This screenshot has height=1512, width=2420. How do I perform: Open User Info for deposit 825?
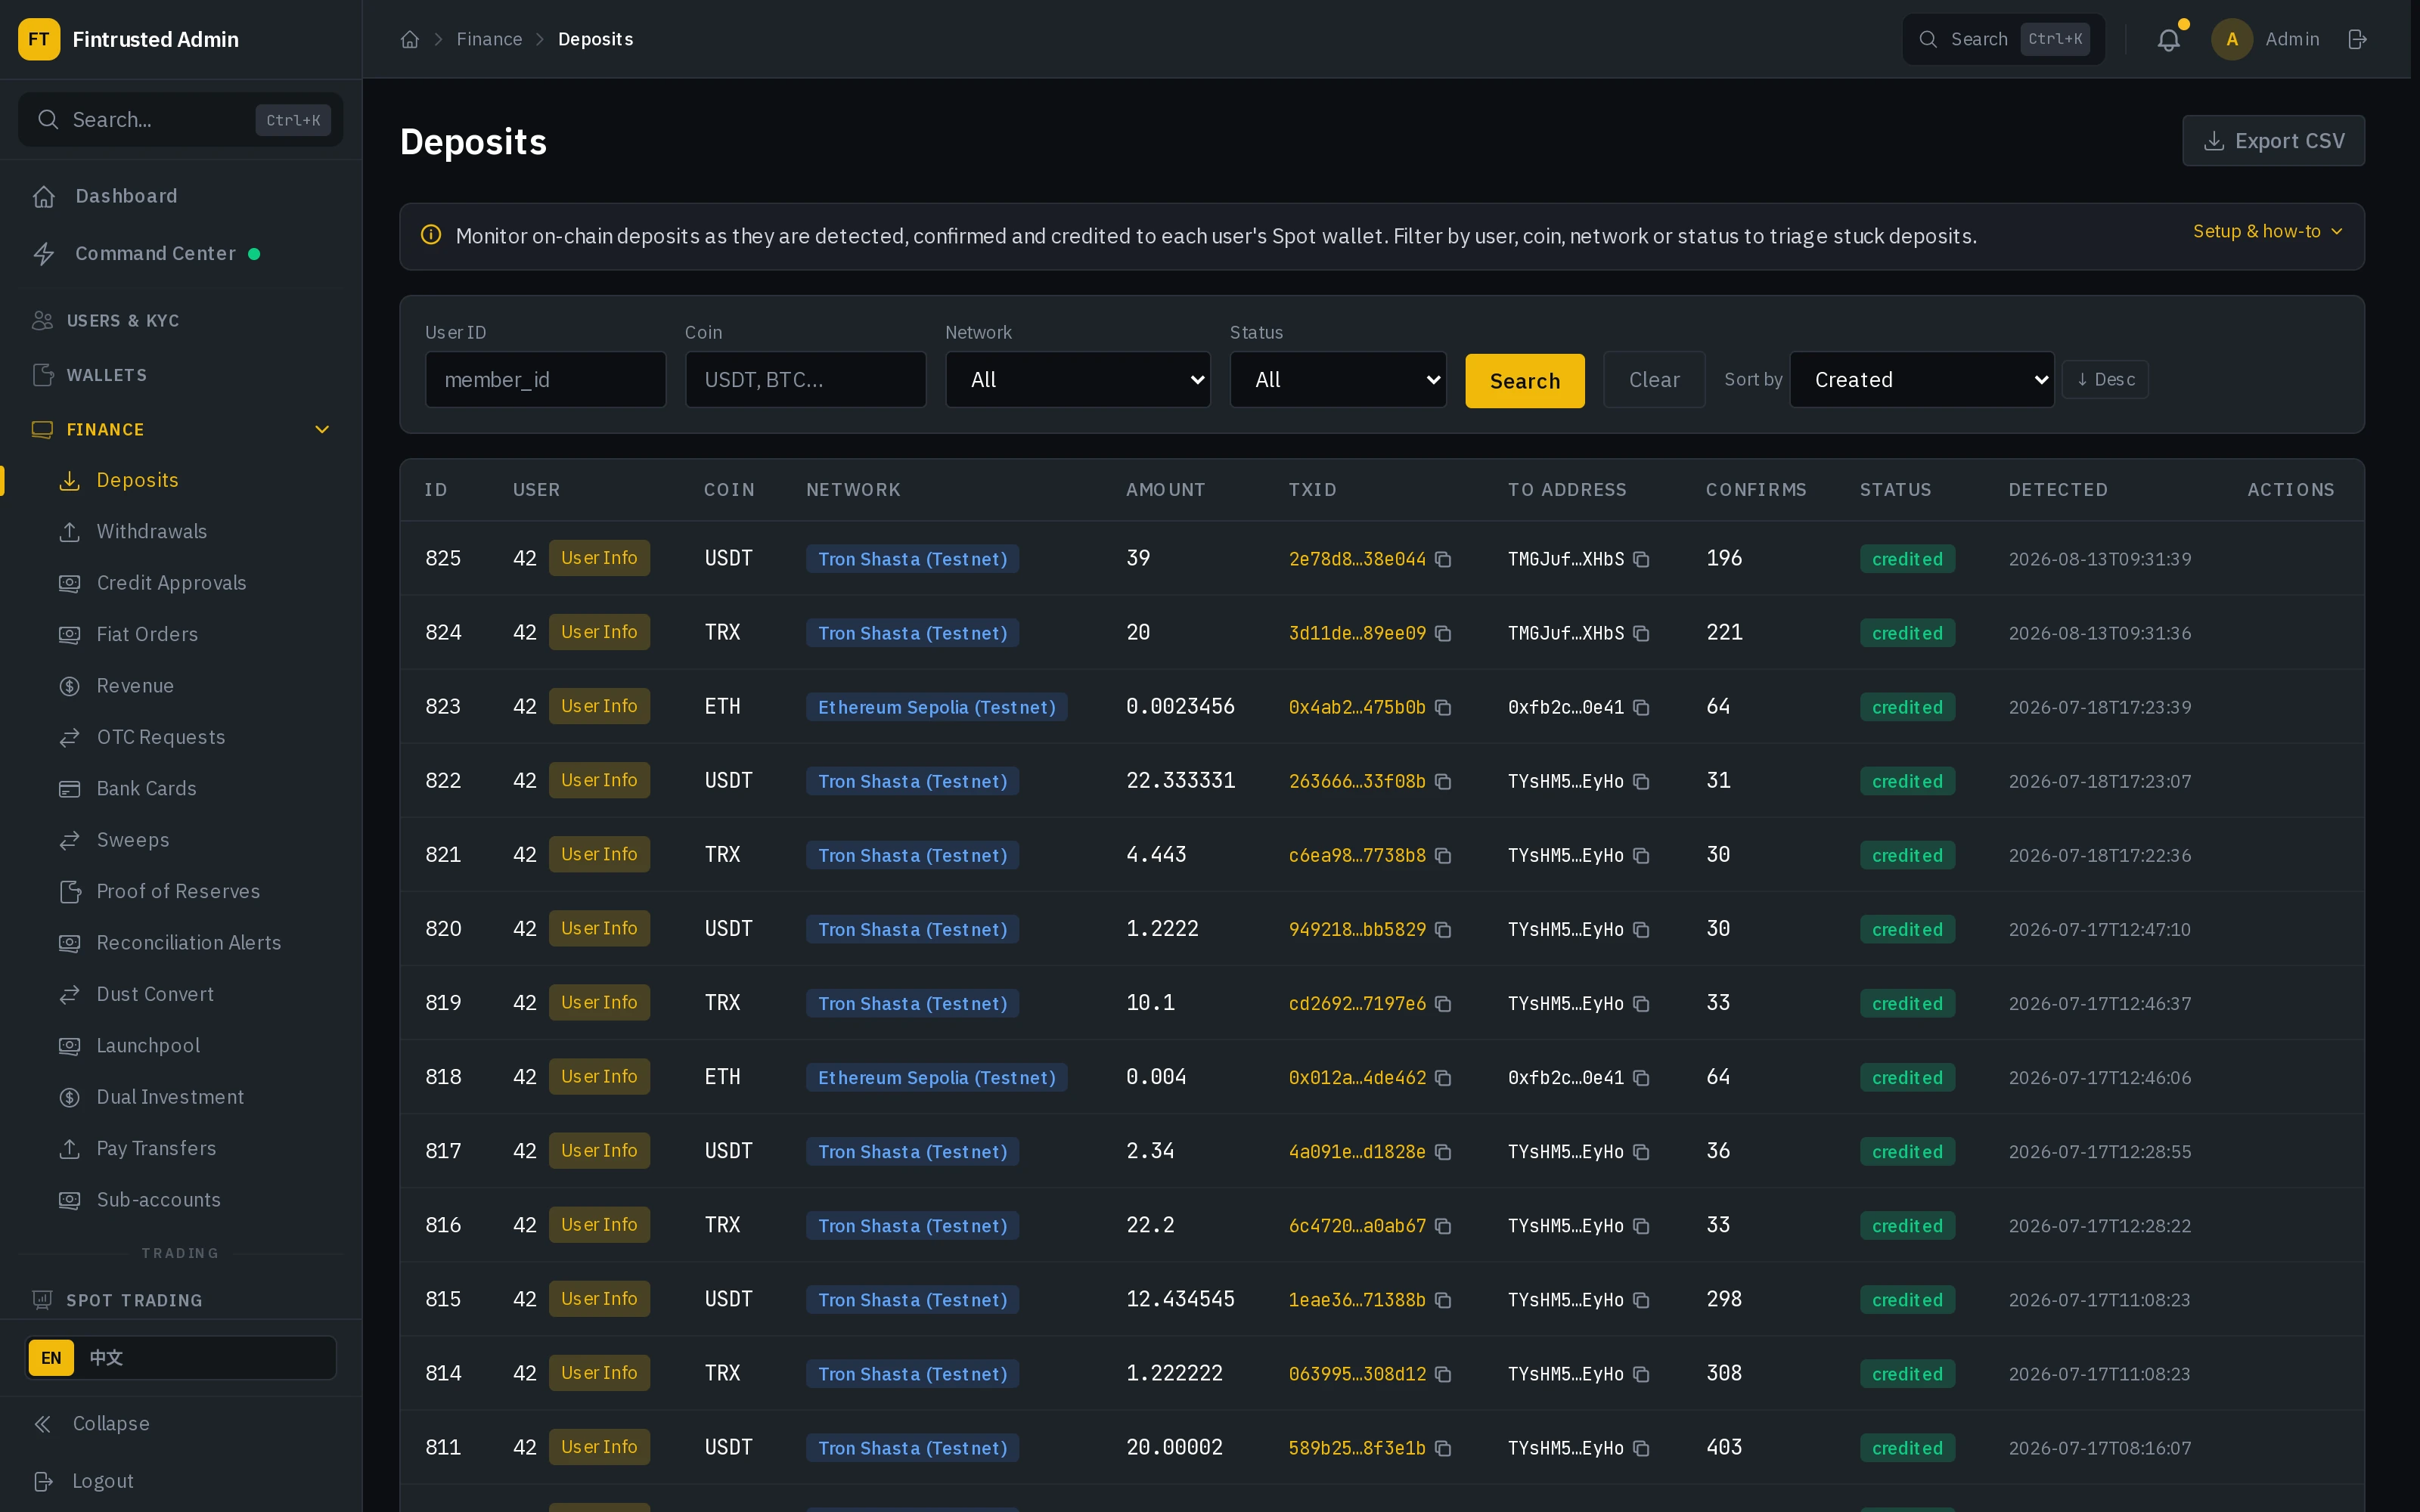pos(599,558)
